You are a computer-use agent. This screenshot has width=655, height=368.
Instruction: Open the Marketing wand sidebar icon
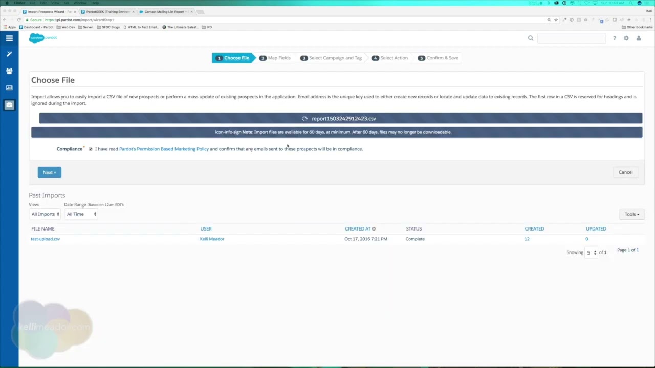coord(9,54)
